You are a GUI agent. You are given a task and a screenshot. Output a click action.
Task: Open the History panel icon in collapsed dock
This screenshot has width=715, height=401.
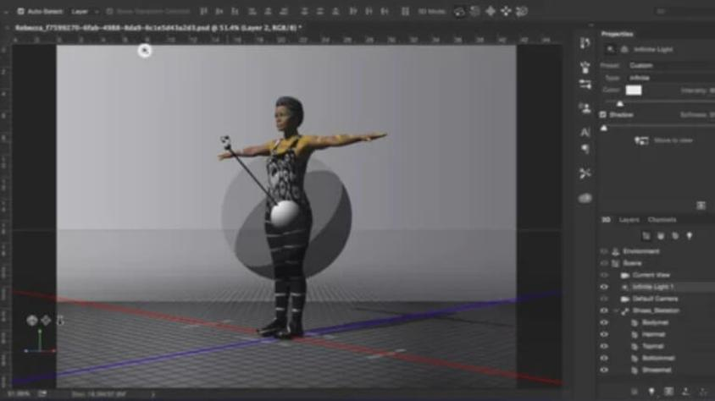[x=585, y=43]
